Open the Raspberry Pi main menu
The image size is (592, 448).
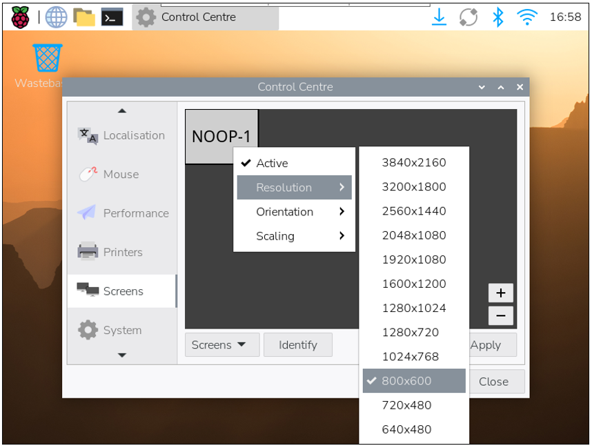pos(20,17)
